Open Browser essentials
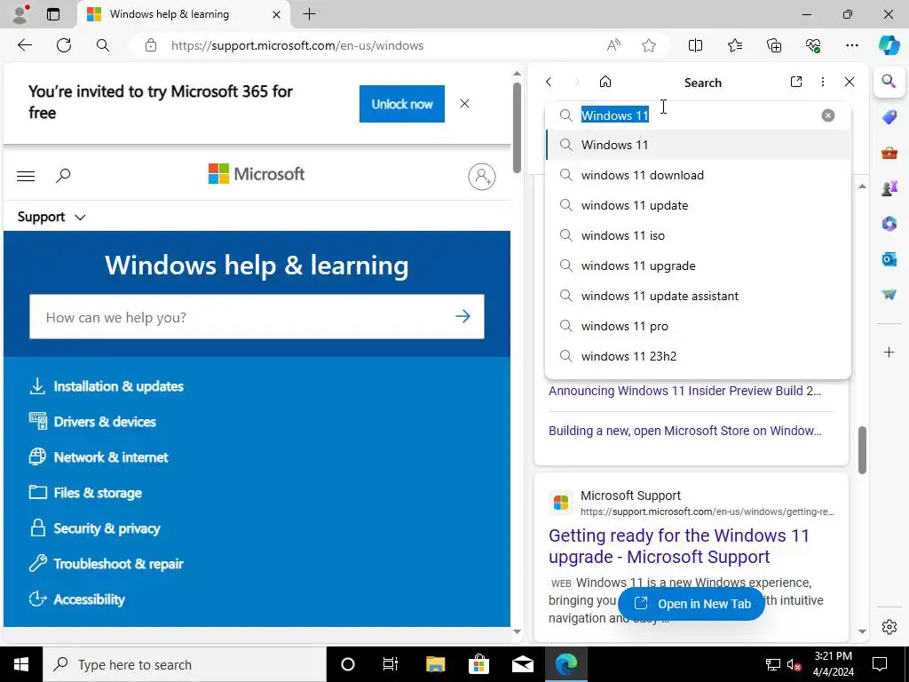The image size is (909, 682). pyautogui.click(x=813, y=45)
